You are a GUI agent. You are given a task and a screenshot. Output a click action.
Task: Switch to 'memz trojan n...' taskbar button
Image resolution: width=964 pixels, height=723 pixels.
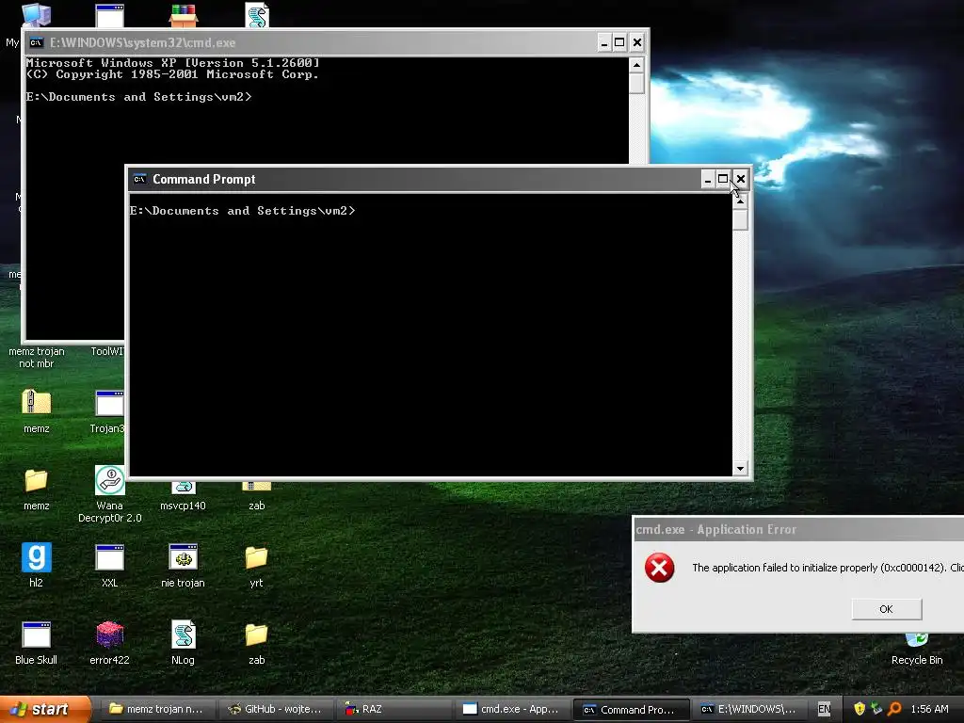(157, 709)
